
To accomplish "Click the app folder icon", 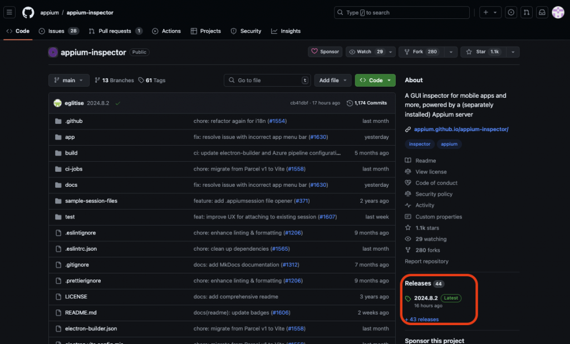I will coord(58,137).
